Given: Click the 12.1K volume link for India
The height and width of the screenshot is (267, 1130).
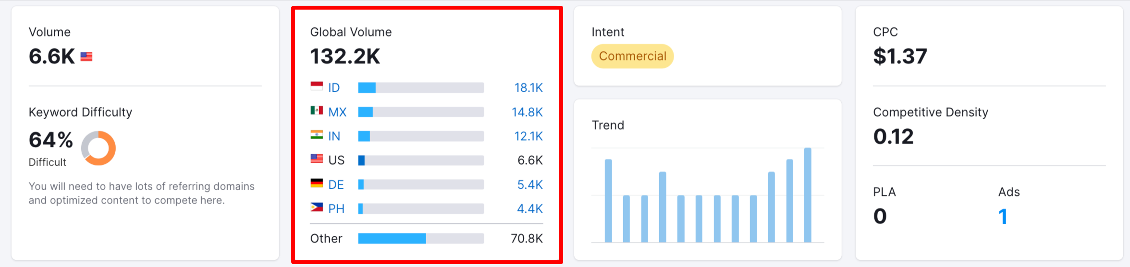Looking at the screenshot, I should [x=528, y=136].
